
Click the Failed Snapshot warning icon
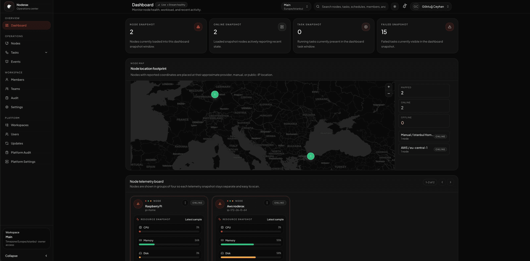[x=450, y=27]
